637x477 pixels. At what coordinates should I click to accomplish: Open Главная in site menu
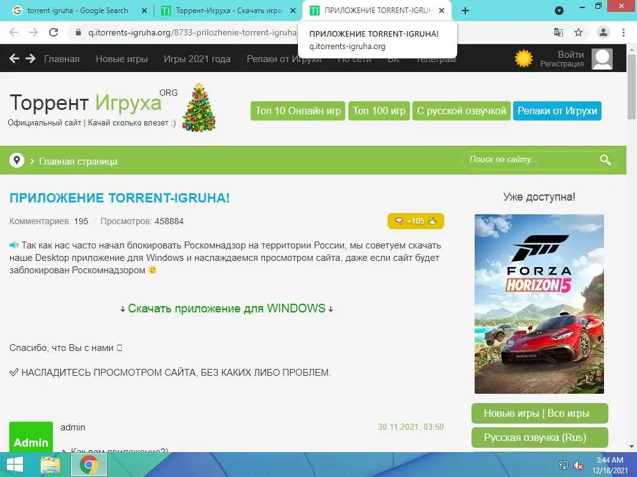(x=62, y=59)
